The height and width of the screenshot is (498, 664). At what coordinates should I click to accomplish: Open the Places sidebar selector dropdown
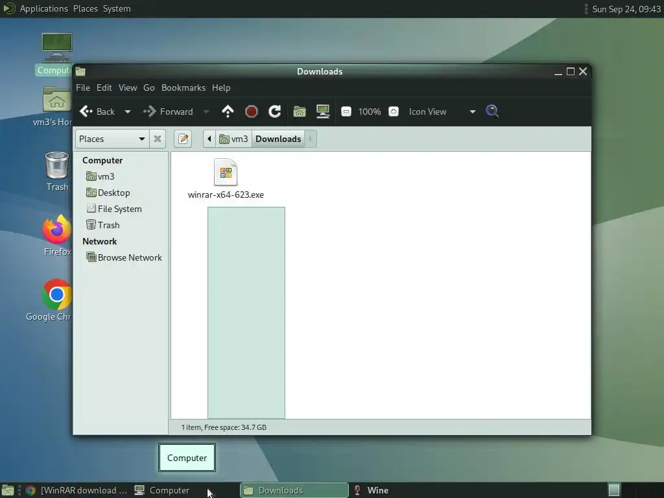pos(112,139)
